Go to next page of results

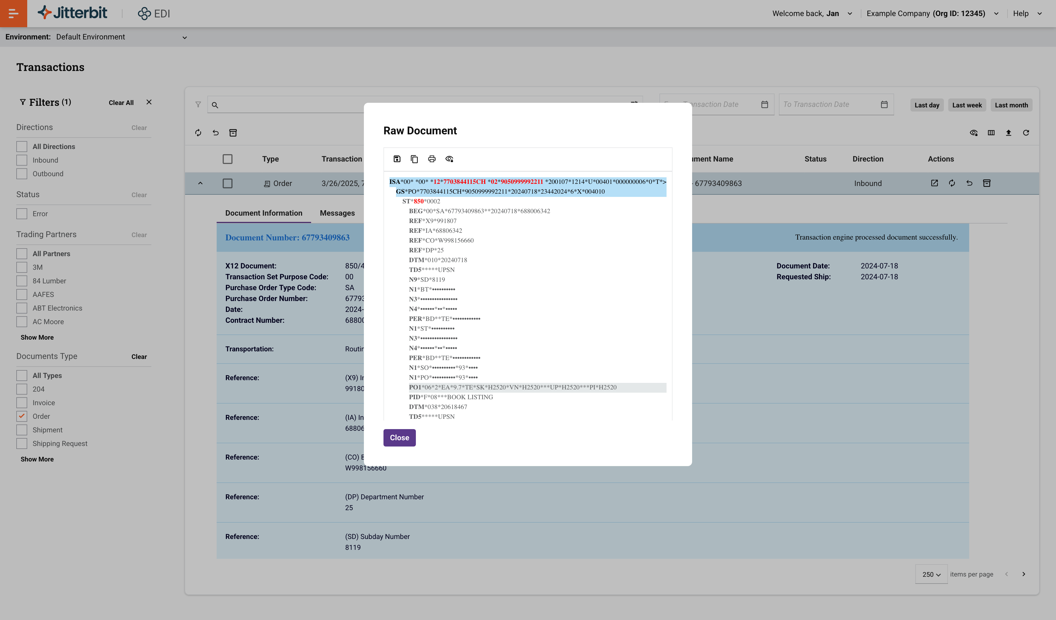click(1024, 574)
